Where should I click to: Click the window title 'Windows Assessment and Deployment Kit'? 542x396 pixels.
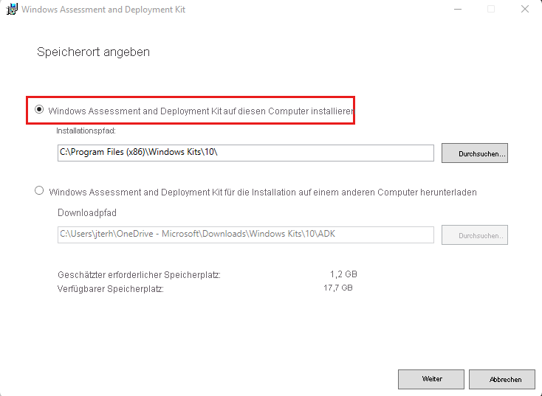(x=103, y=10)
